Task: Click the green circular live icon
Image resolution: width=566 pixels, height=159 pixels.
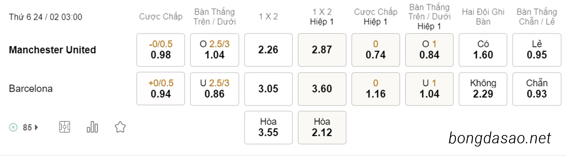Action: coord(13,127)
